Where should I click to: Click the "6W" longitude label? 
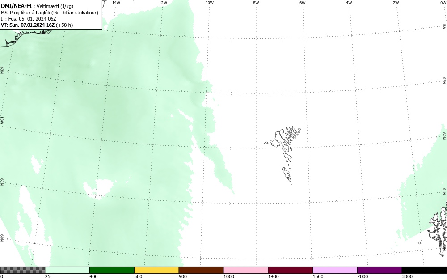[303, 3]
